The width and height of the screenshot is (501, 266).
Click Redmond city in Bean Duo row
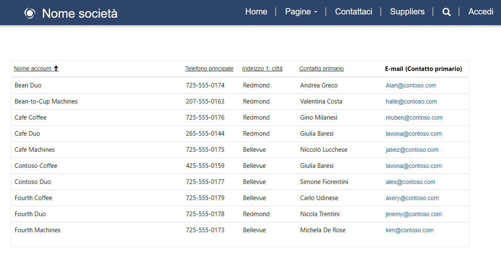pos(256,85)
